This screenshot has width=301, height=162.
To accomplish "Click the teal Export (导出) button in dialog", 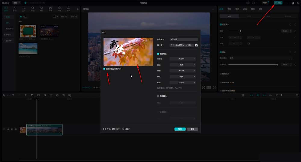I will point(180,129).
